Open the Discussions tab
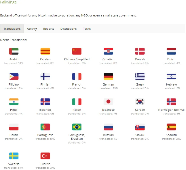 point(69,29)
